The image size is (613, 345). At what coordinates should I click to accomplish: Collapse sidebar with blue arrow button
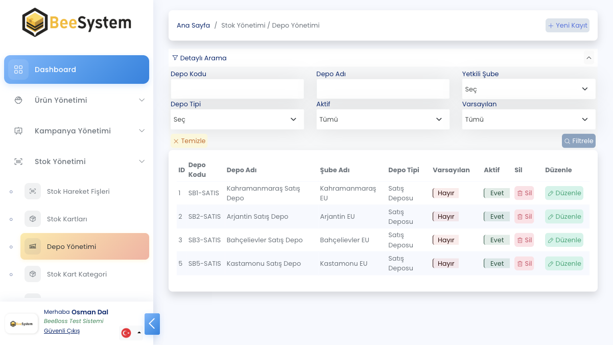pyautogui.click(x=152, y=324)
